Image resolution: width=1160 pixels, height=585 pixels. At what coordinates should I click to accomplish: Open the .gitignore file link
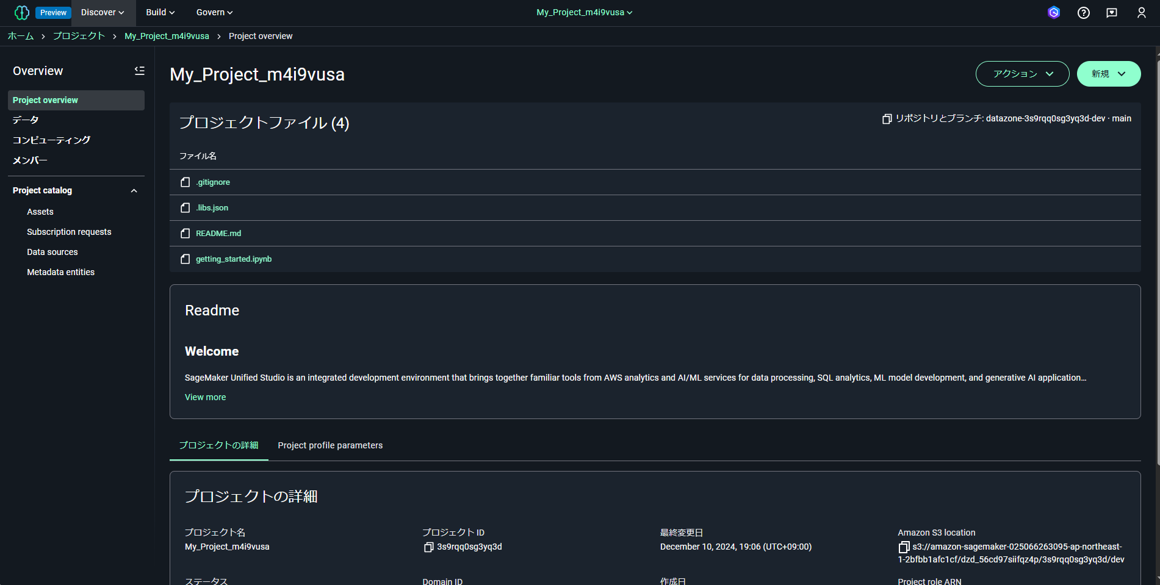213,182
